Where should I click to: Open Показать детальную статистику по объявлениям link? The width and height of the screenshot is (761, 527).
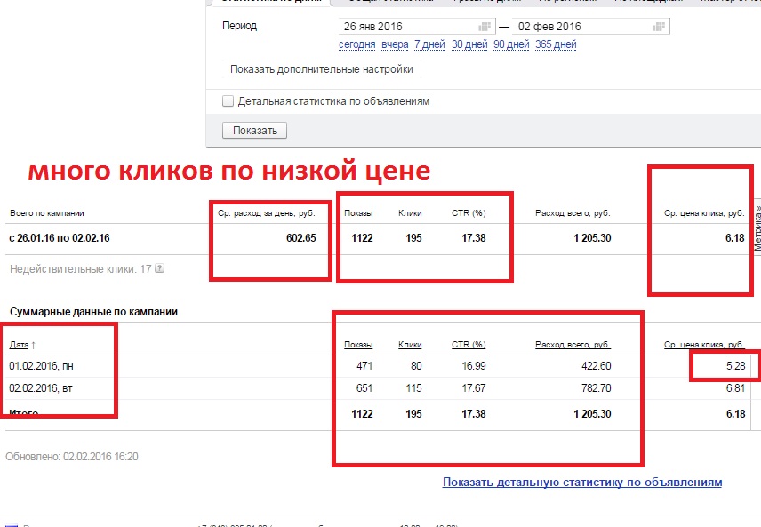click(x=582, y=482)
